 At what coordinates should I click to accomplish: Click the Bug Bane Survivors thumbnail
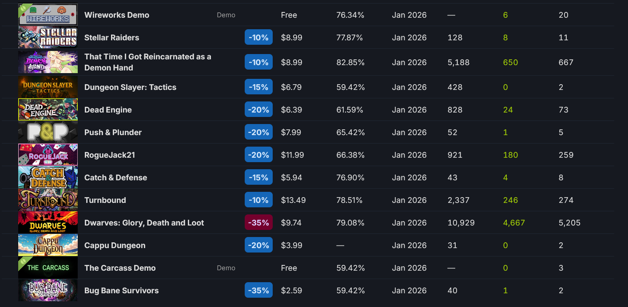coord(48,290)
